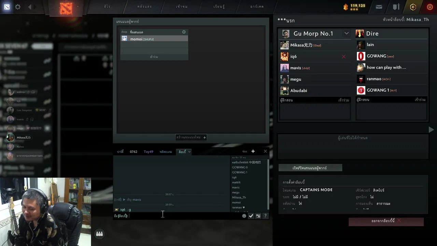The width and height of the screenshot is (437, 246).
Task: Switch to the หลังจบเกม chat tab
Action: click(166, 152)
